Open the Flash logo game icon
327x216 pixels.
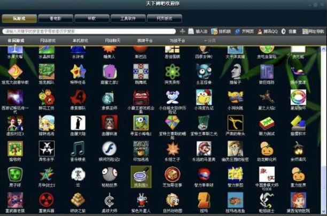coord(110,149)
